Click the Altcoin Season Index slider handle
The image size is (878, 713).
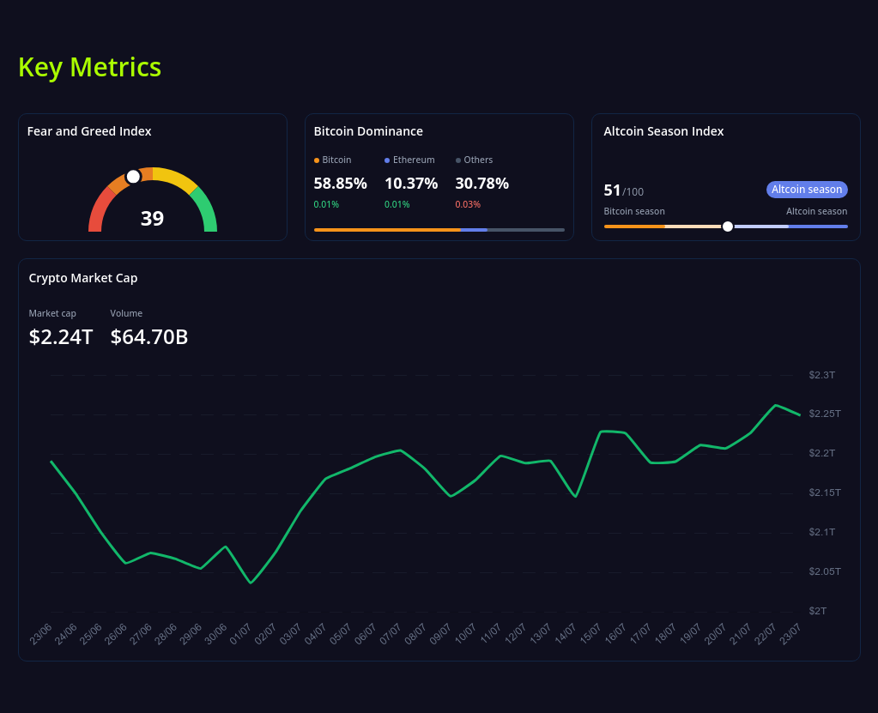[x=727, y=227]
